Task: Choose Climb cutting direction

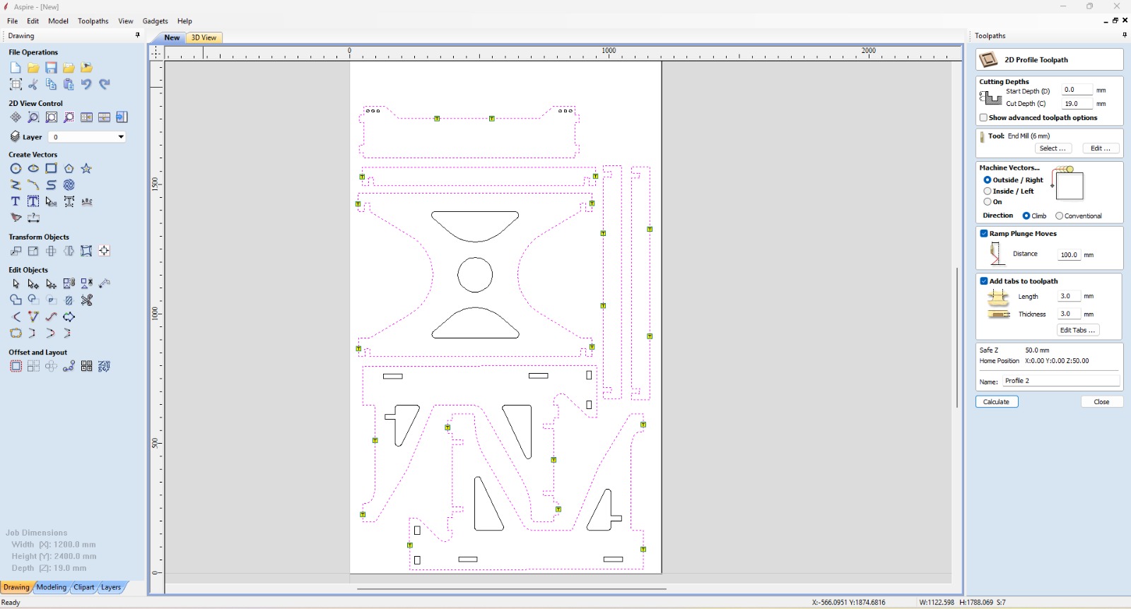Action: click(x=1026, y=216)
